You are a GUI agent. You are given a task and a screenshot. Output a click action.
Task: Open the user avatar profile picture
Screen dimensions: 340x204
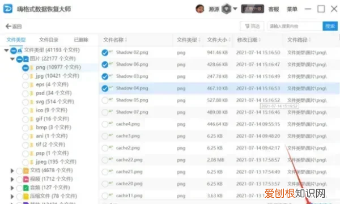199,9
